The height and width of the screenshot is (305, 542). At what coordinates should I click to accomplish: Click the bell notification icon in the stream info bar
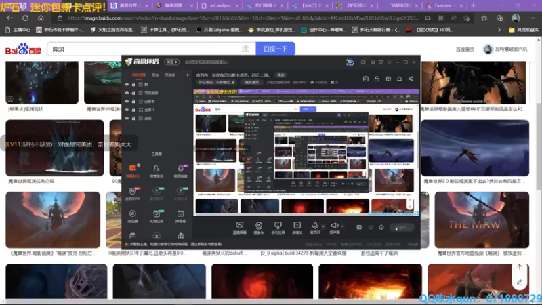click(x=399, y=79)
